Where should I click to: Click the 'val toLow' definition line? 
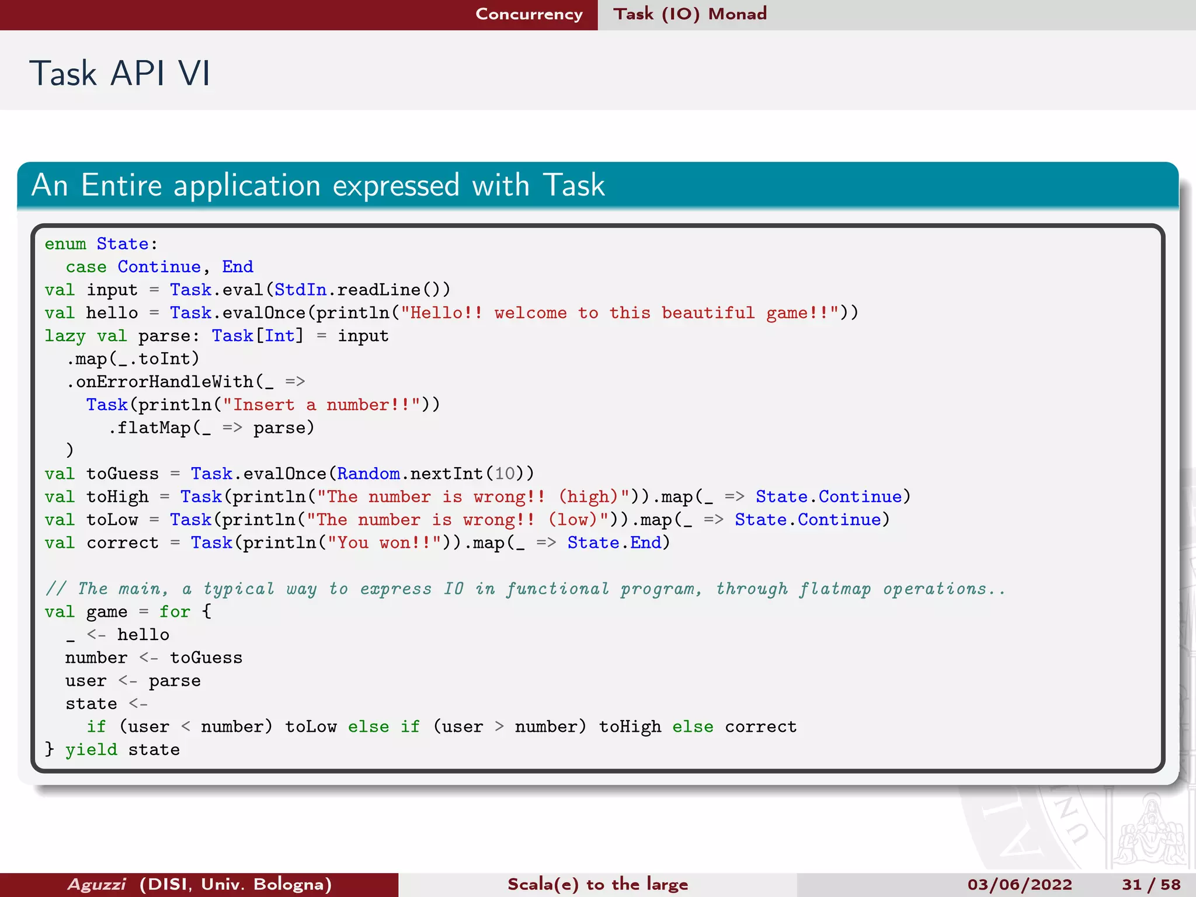pos(467,520)
